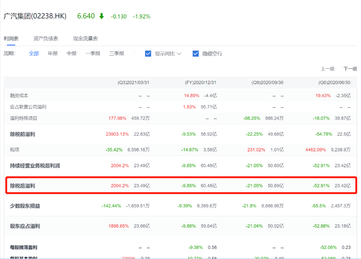Image resolution: width=361 pixels, height=259 pixels.
Task: Expand the 显示同比 dropdown chevron
Action: [179, 54]
